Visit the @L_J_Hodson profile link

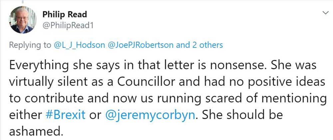tap(78, 45)
